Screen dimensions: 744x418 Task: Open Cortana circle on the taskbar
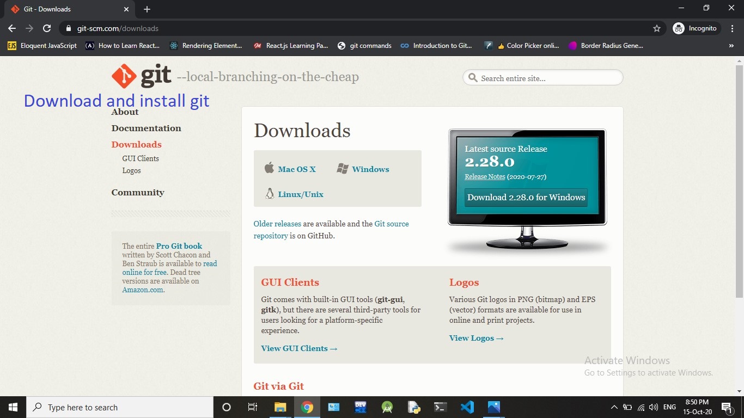coord(227,407)
